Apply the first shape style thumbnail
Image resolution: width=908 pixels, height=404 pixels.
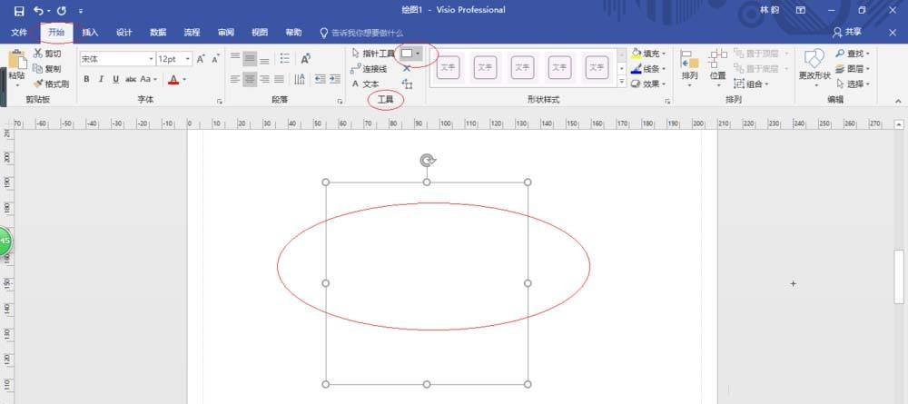pos(449,68)
